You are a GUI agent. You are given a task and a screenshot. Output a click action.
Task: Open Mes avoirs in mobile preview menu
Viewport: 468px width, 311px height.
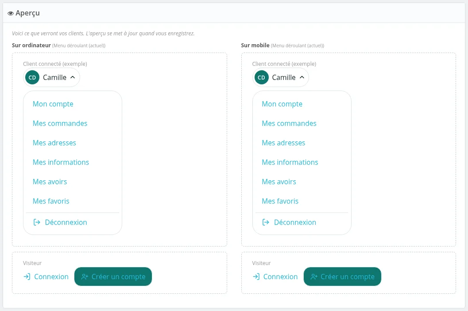[279, 182]
